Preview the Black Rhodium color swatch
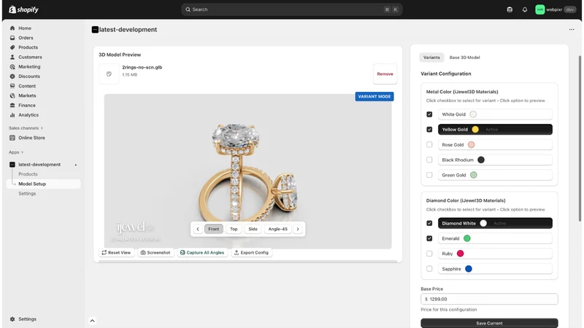This screenshot has height=328, width=584. (x=481, y=160)
